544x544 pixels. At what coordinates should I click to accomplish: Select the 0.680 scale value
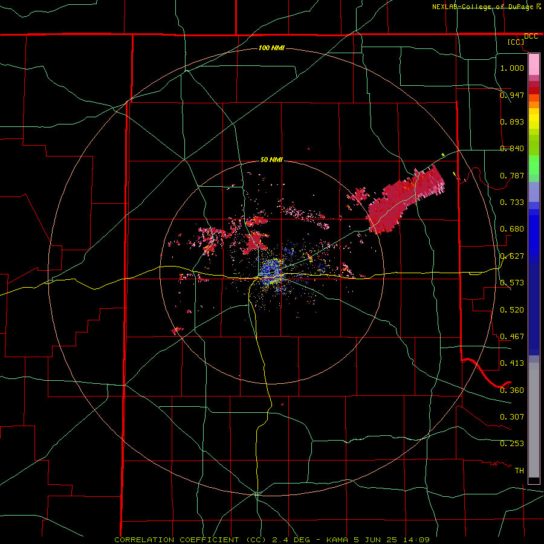512,229
